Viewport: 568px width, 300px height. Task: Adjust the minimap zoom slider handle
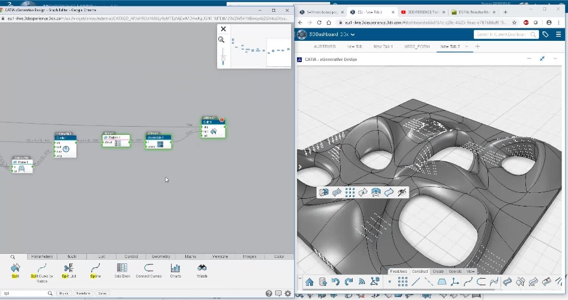223,59
